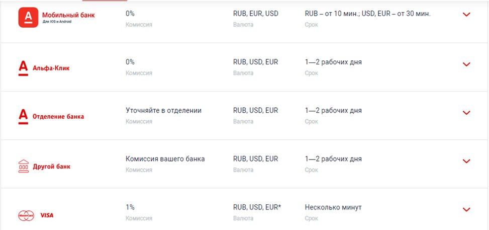Open the Другой банк title link
The height and width of the screenshot is (230, 489).
coord(51,167)
